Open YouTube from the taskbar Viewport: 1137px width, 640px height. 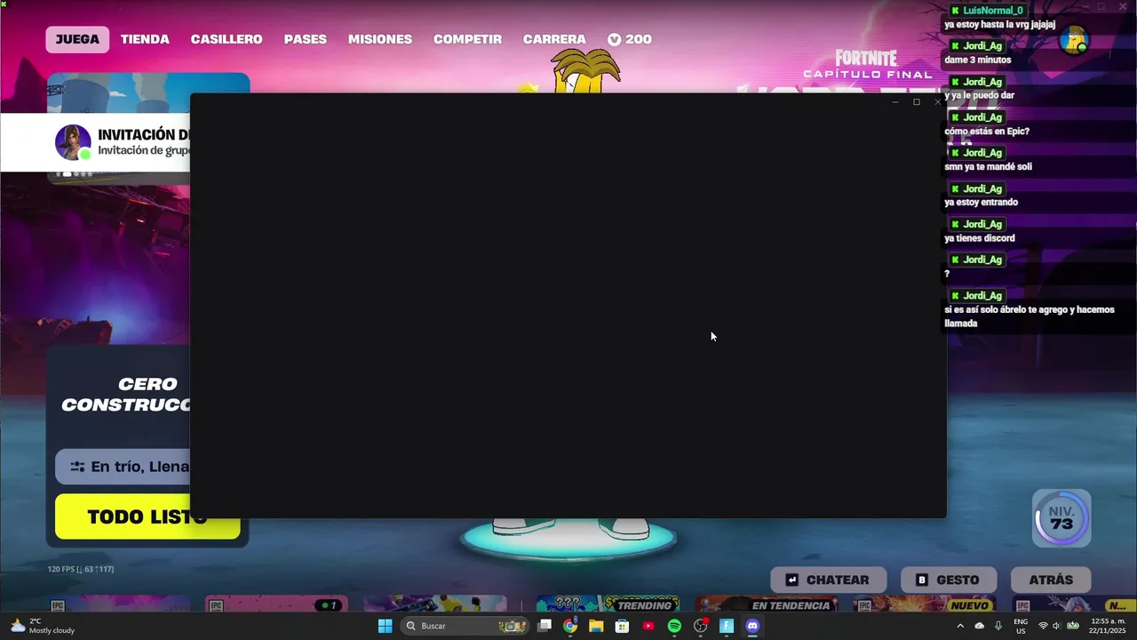[x=648, y=626]
